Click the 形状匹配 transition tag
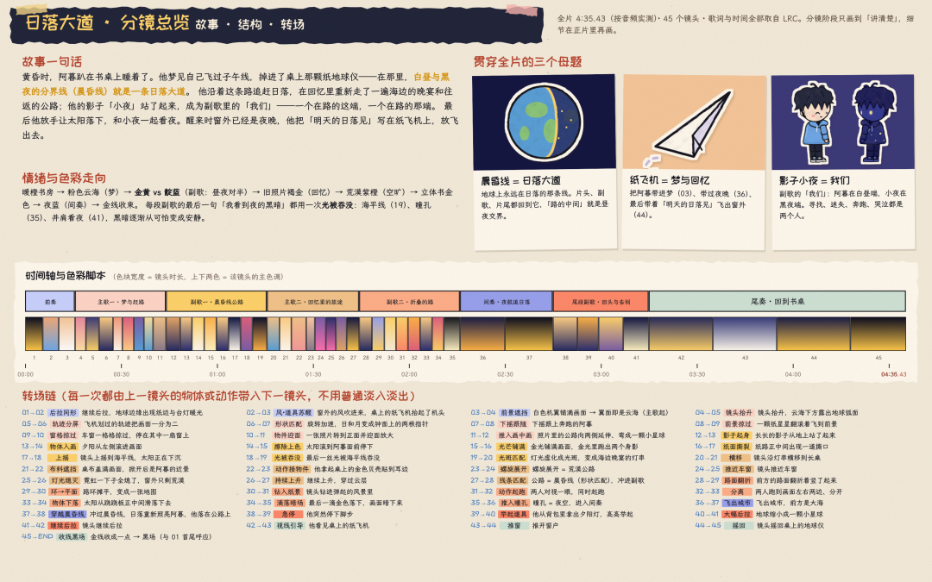Viewport: 932px width, 582px height. tap(287, 424)
